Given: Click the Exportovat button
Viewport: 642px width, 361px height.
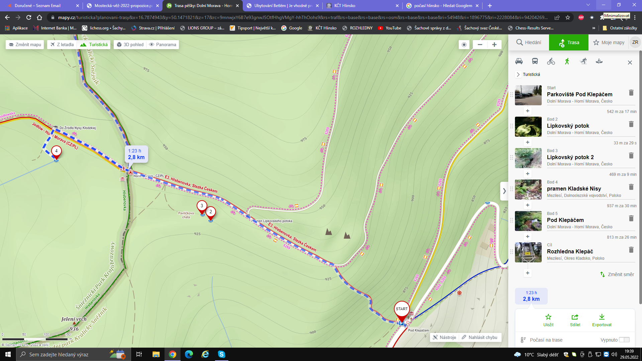Looking at the screenshot, I should click(602, 320).
